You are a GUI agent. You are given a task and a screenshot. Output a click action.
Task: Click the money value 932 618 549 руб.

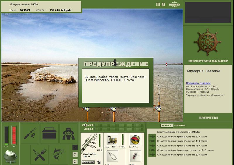[61, 10]
